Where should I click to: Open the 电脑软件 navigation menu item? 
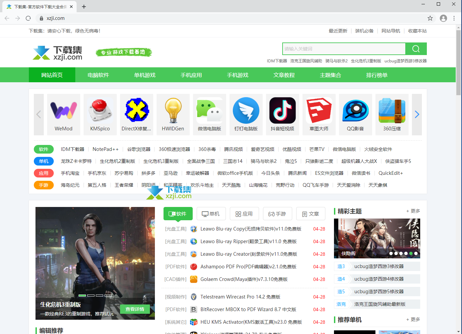click(x=98, y=75)
